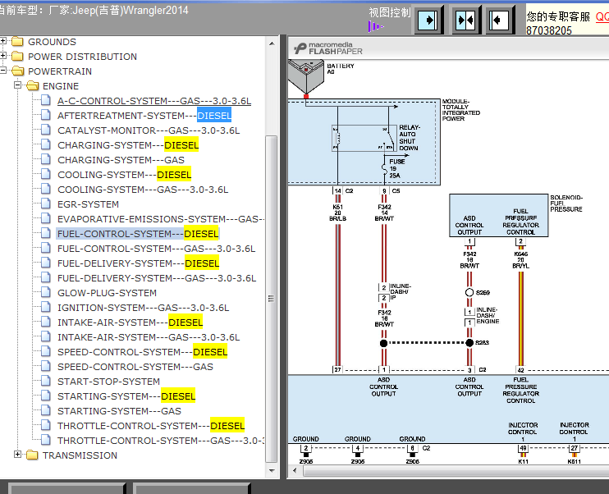This screenshot has height=494, width=609.
Task: Collapse the POWERTRAIN tree node
Action: pos(3,71)
